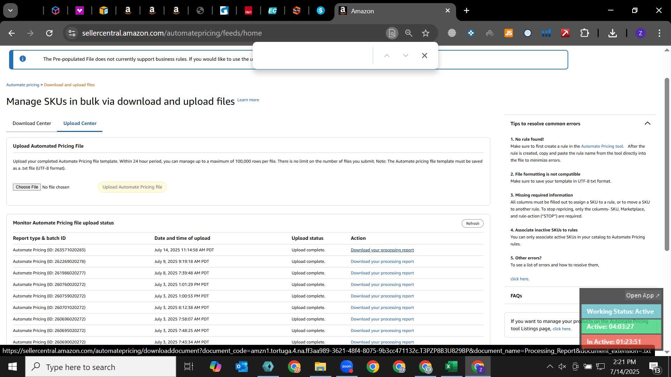Open Zoom from the taskbar
Viewport: 671px width, 377px height.
coord(347,367)
